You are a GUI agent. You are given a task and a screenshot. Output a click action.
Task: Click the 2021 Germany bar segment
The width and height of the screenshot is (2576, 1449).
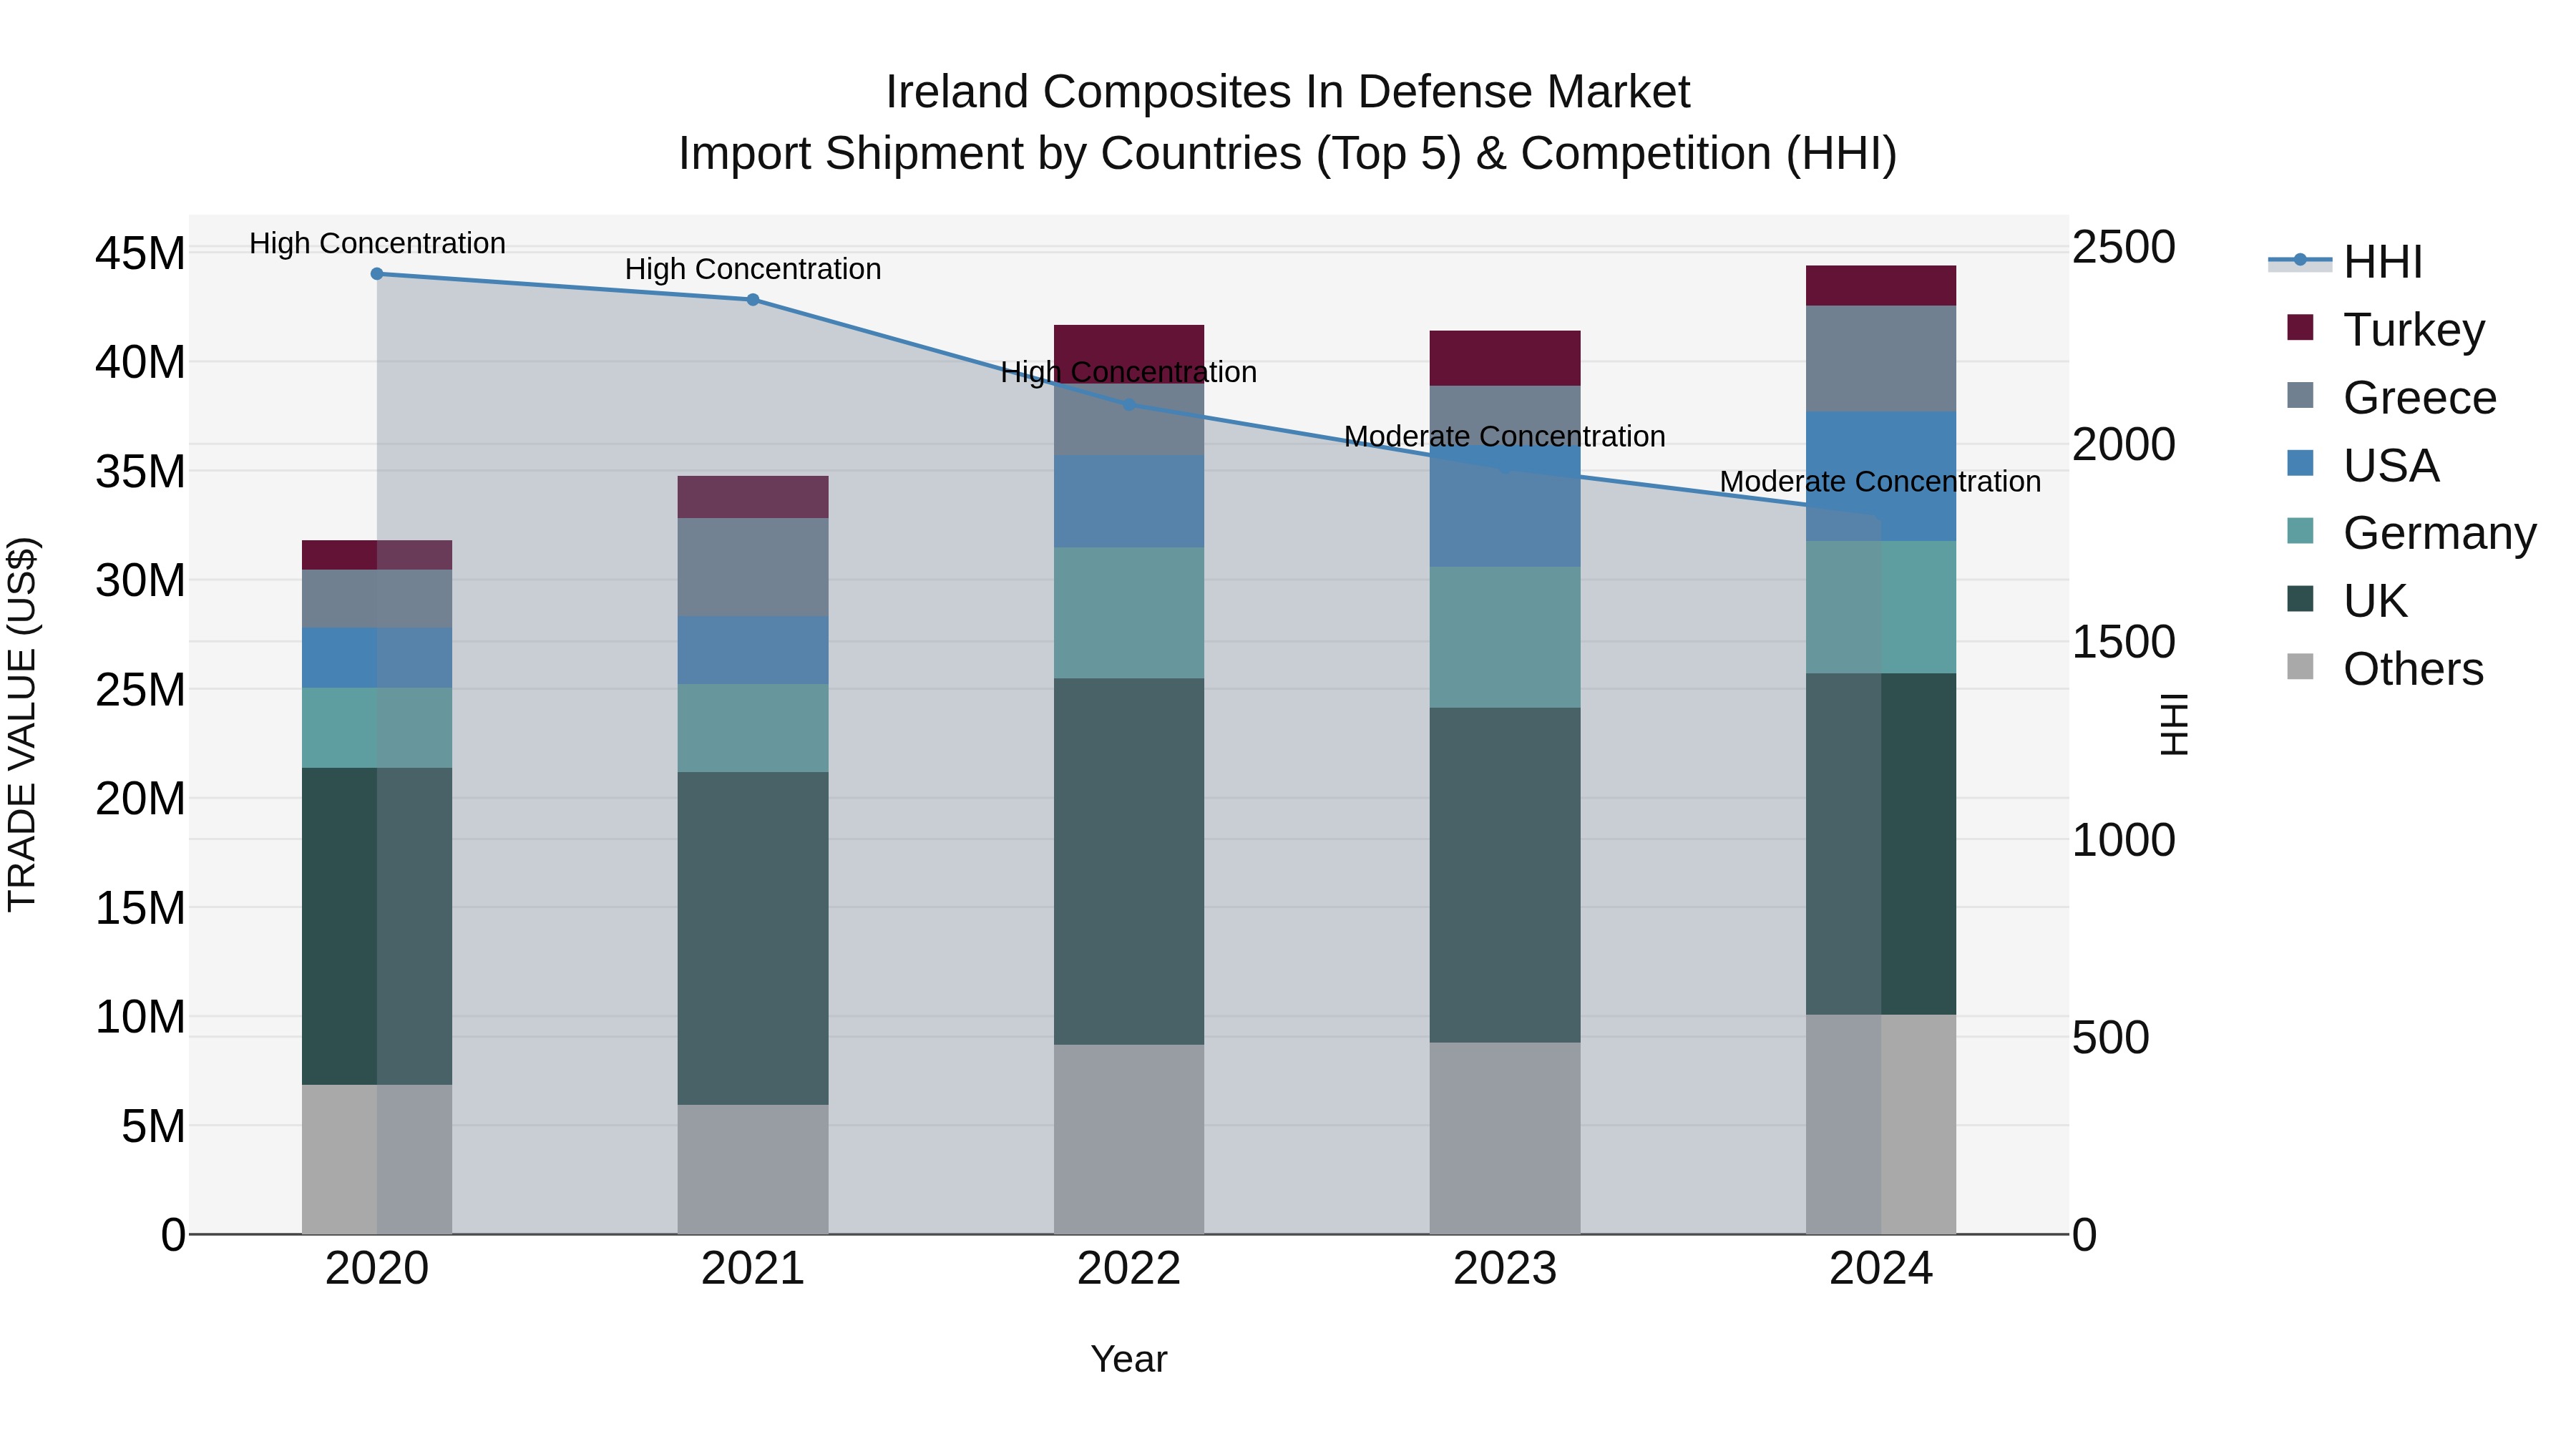(x=753, y=728)
